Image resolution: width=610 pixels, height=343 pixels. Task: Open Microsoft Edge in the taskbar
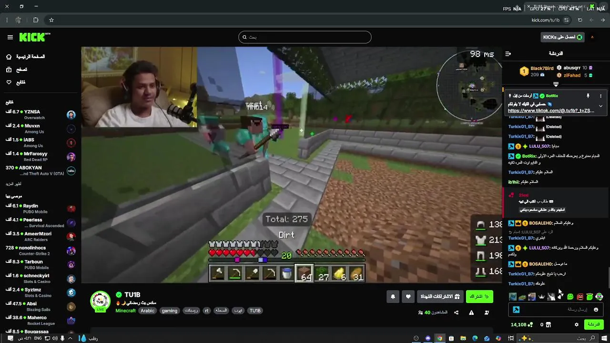click(x=475, y=338)
